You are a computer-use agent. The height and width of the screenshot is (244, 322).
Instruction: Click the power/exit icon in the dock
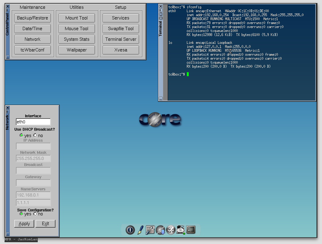coord(130,230)
